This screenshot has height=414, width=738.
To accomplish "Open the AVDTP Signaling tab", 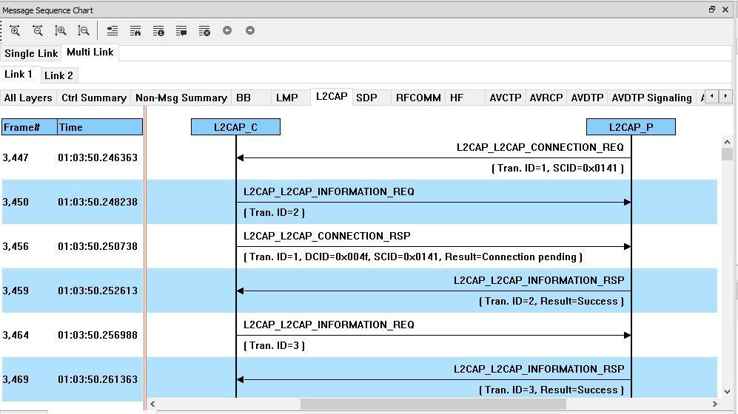I will pyautogui.click(x=651, y=98).
